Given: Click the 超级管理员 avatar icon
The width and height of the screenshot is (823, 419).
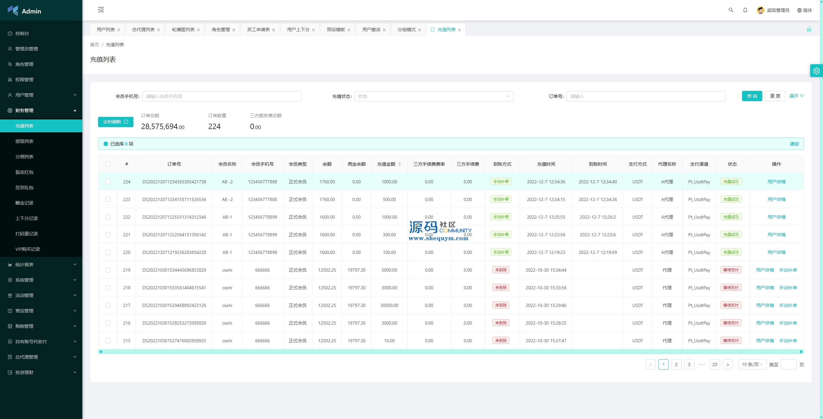Looking at the screenshot, I should click(x=760, y=10).
